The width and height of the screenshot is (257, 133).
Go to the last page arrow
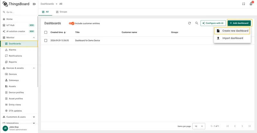pos(250,126)
